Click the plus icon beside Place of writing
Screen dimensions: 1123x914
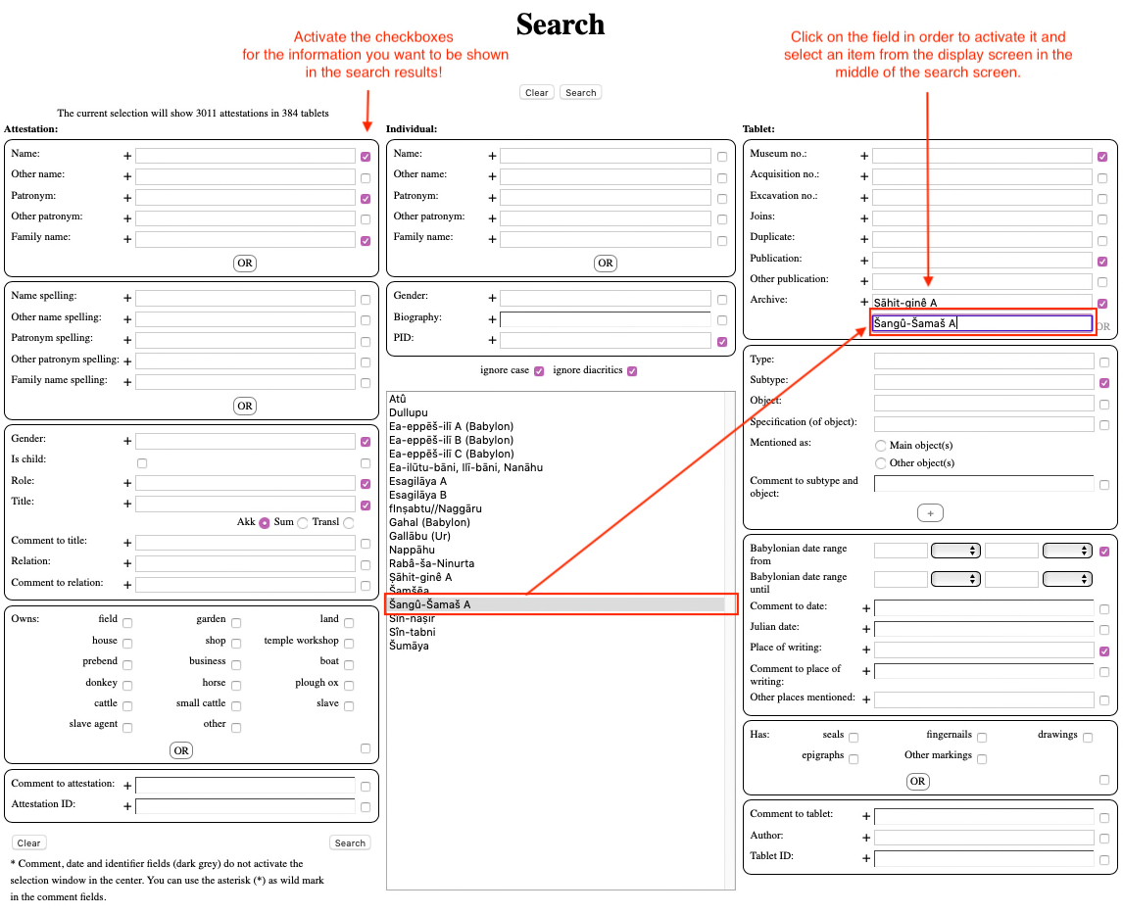[x=866, y=649]
